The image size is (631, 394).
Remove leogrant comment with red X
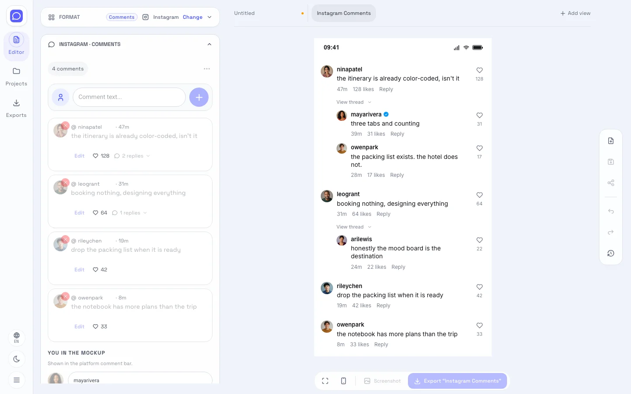(x=65, y=183)
